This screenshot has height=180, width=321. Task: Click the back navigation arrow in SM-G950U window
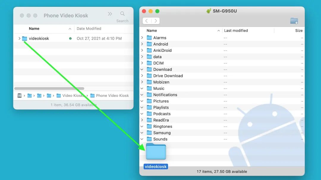click(x=147, y=21)
